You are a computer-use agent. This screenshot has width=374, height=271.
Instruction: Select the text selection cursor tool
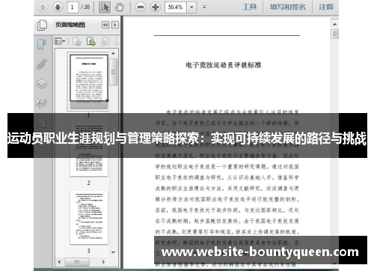pos(105,7)
